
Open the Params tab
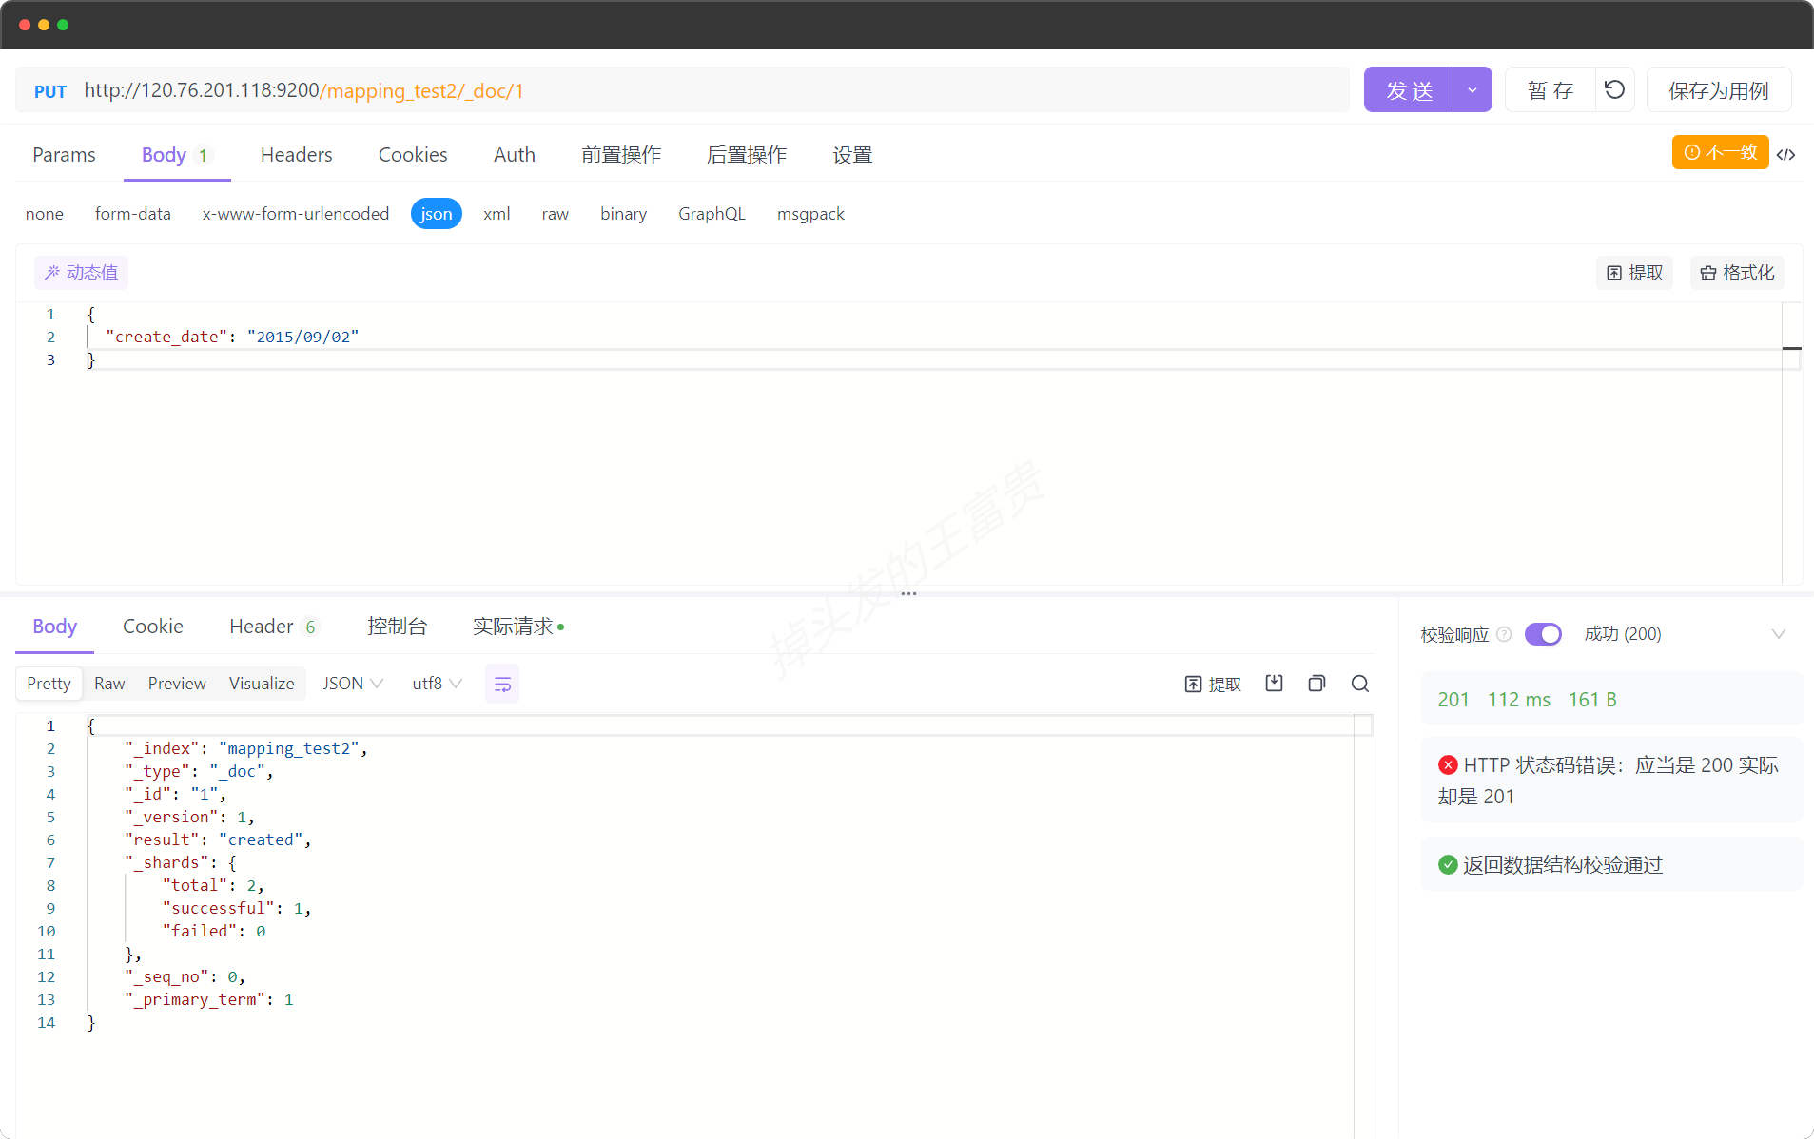tap(64, 155)
